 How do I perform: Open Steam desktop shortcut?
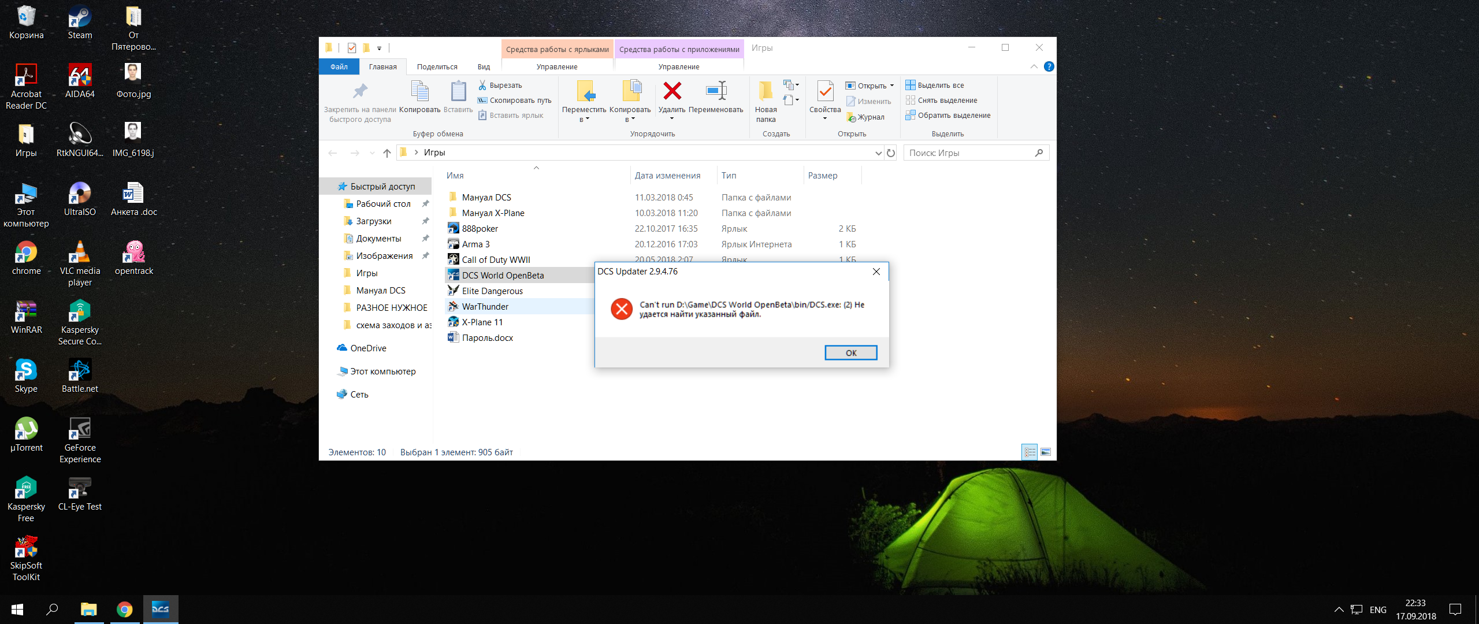point(80,23)
